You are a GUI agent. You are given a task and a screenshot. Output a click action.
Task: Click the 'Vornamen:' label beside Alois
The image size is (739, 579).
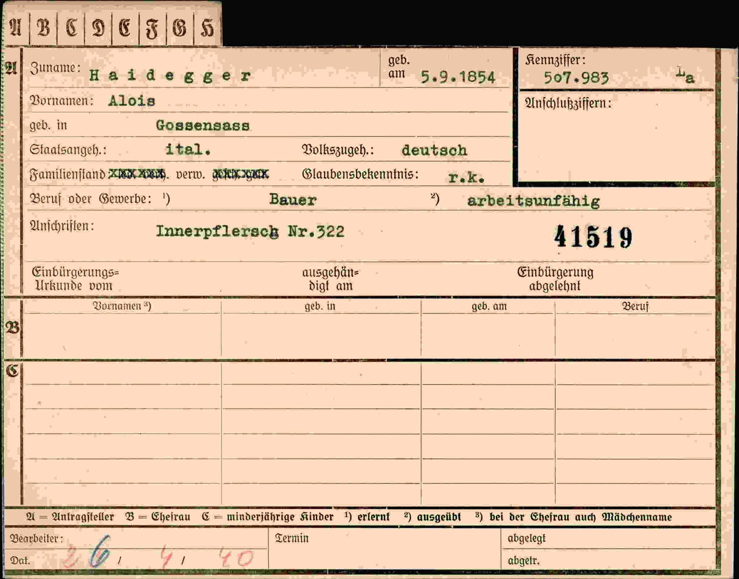click(x=62, y=101)
